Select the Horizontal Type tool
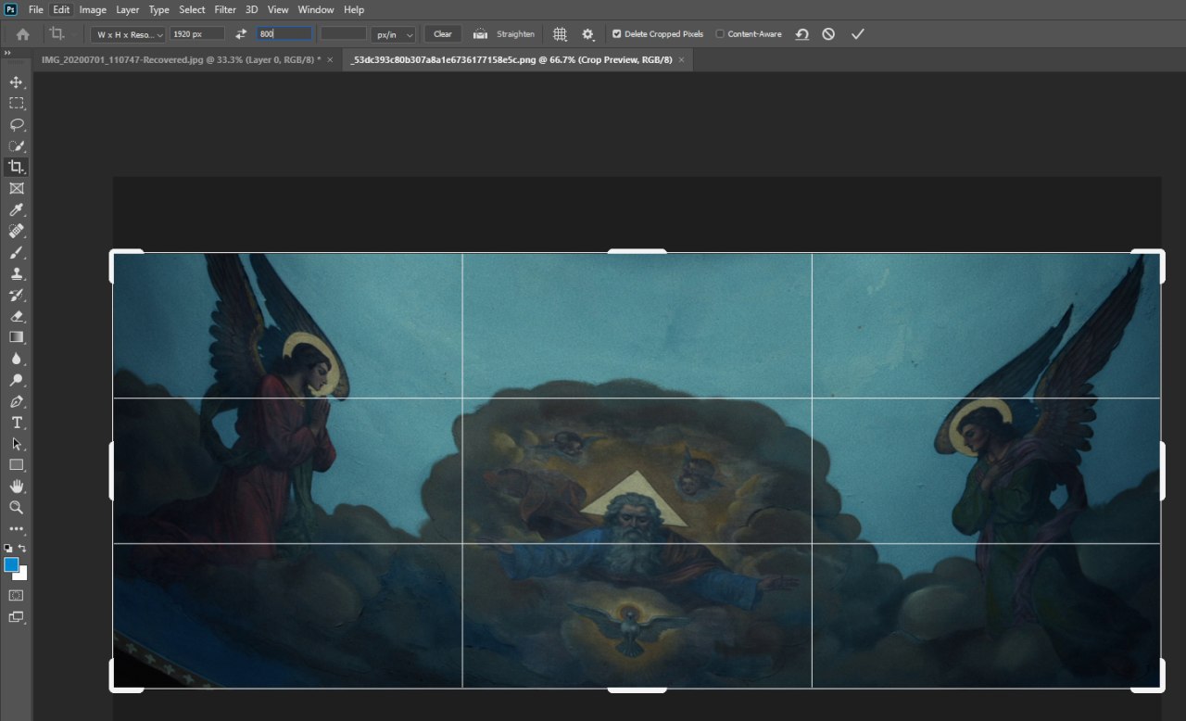Screen dimensions: 1186x721 16,423
